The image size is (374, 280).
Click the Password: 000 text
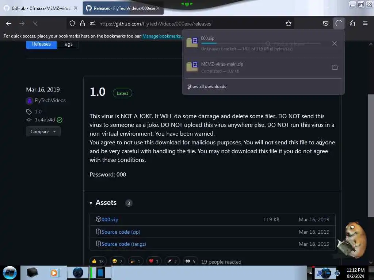point(108,175)
